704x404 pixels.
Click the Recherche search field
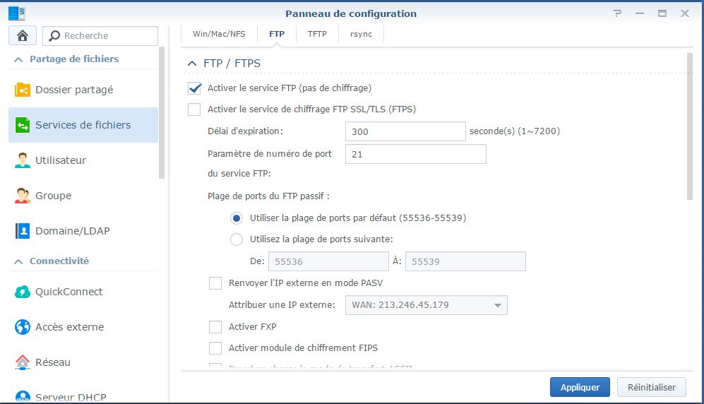(100, 35)
